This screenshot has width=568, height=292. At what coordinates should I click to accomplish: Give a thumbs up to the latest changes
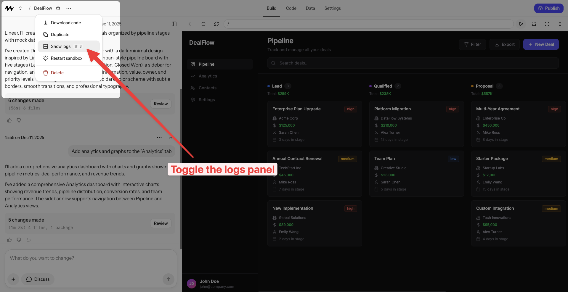pos(9,240)
